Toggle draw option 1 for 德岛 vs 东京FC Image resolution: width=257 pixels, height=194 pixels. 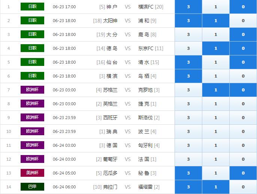[215, 48]
